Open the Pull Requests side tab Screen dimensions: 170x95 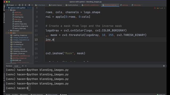click(x=4, y=18)
